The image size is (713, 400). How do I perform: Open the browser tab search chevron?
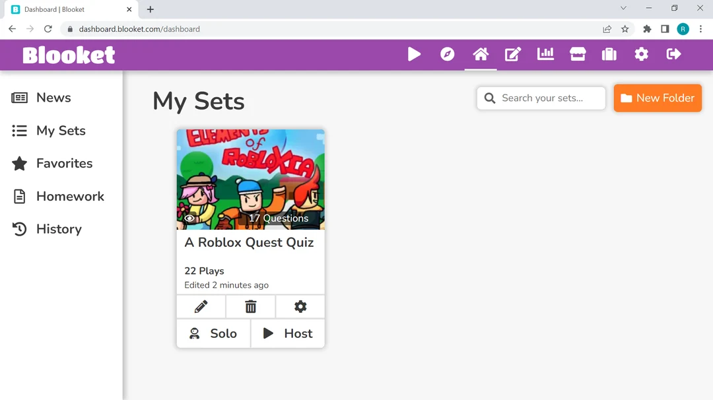click(623, 9)
